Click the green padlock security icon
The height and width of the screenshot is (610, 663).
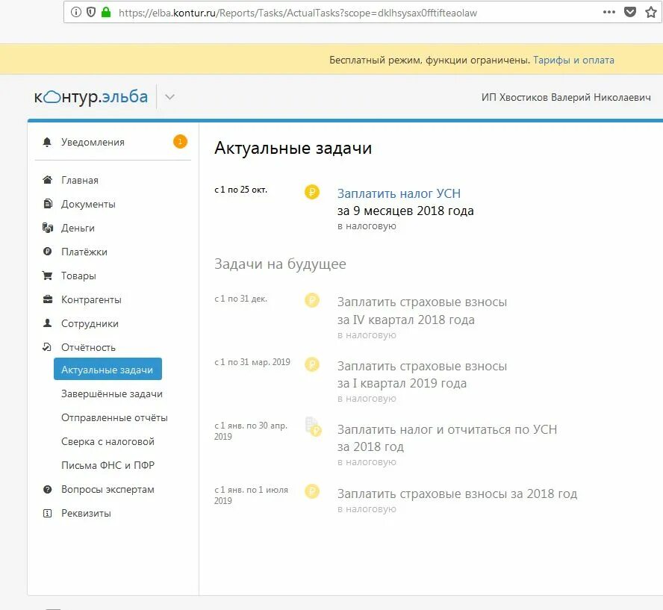click(106, 12)
